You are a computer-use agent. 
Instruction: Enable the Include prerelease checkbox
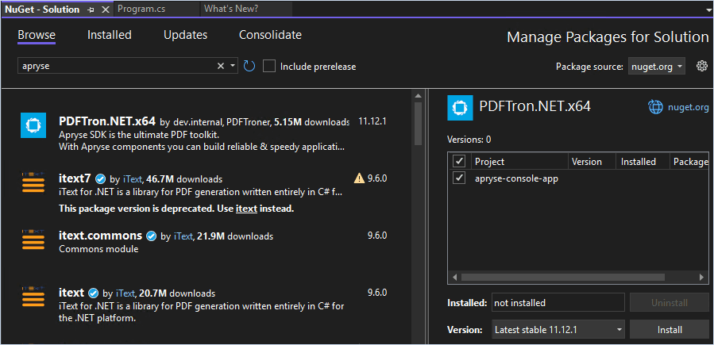click(x=269, y=67)
